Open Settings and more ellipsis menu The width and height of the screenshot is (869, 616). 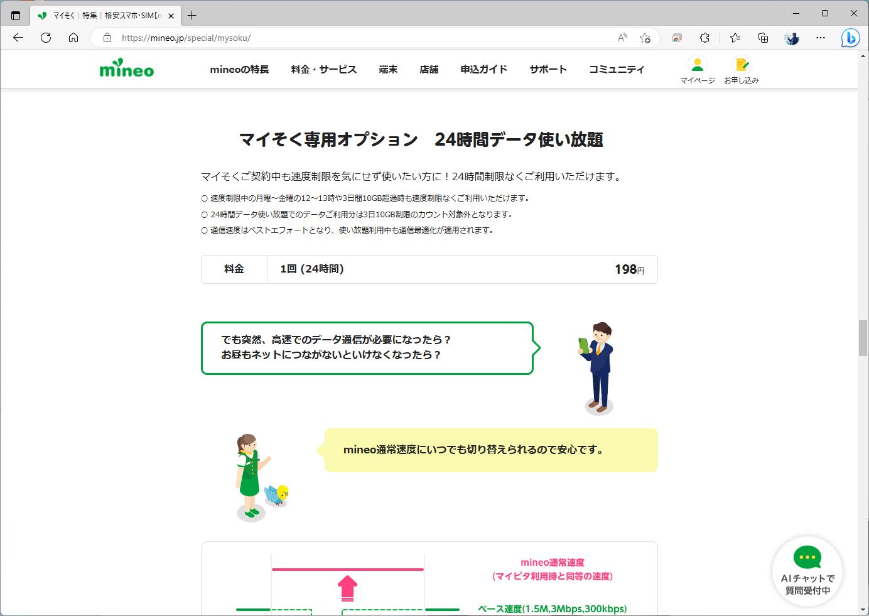coord(821,38)
